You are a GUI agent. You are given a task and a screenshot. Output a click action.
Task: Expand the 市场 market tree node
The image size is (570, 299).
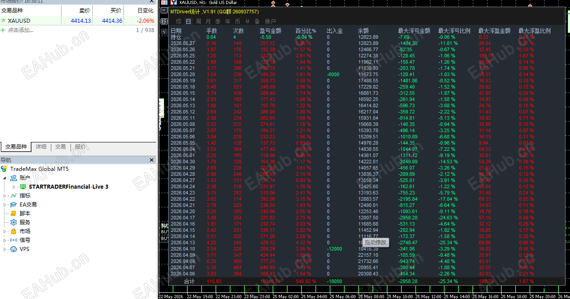pyautogui.click(x=5, y=231)
